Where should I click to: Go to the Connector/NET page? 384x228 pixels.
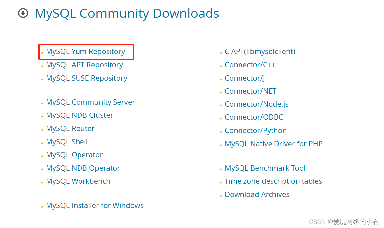click(x=250, y=91)
